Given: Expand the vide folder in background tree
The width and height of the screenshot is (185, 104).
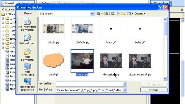Looking at the screenshot, I should coord(3,48).
